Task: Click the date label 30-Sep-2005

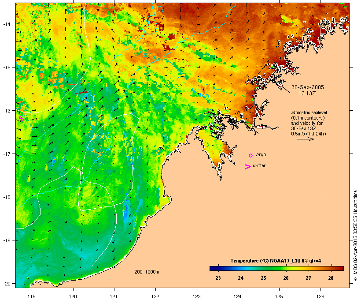Action: tap(308, 87)
